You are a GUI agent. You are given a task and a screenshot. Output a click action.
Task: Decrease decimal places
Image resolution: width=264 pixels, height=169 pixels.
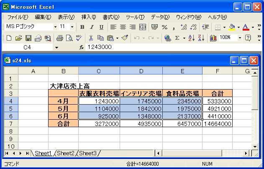pyautogui.click(x=193, y=27)
